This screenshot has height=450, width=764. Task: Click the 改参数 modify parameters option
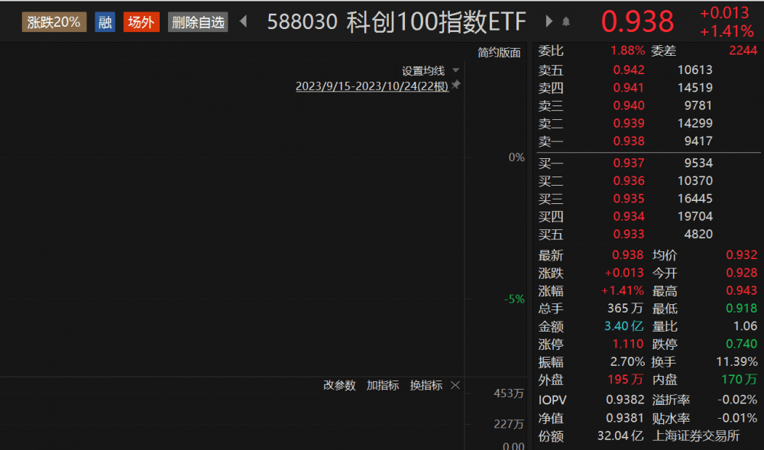point(339,386)
